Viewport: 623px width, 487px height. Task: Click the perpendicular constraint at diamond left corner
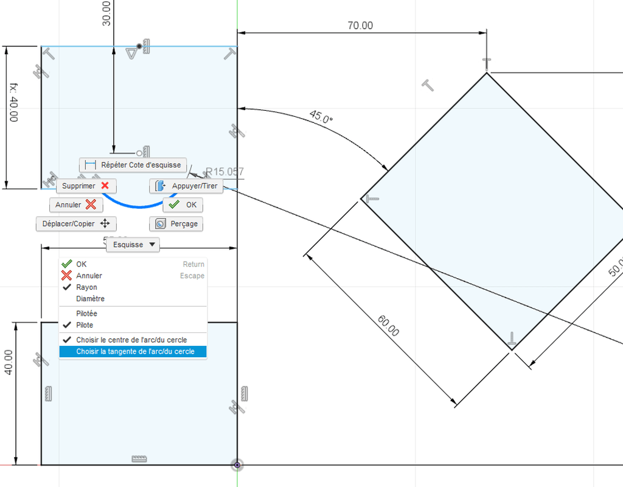pyautogui.click(x=372, y=198)
